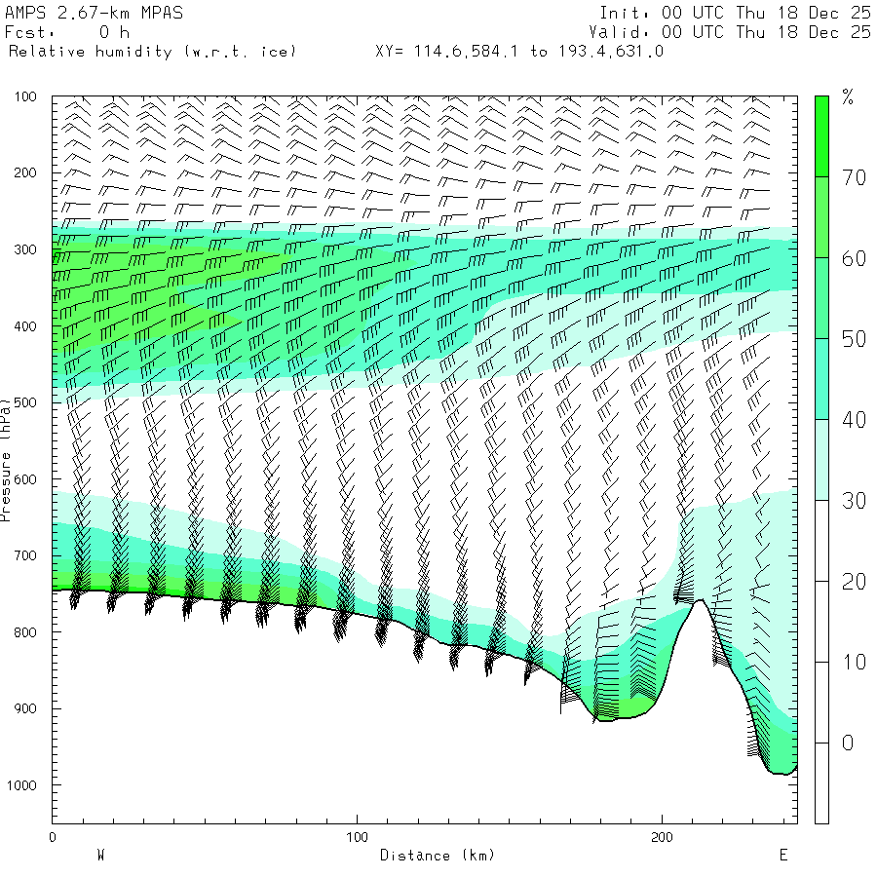The image size is (877, 877).
Task: Click the '500' pressure axis tick label
Action: [x=25, y=402]
